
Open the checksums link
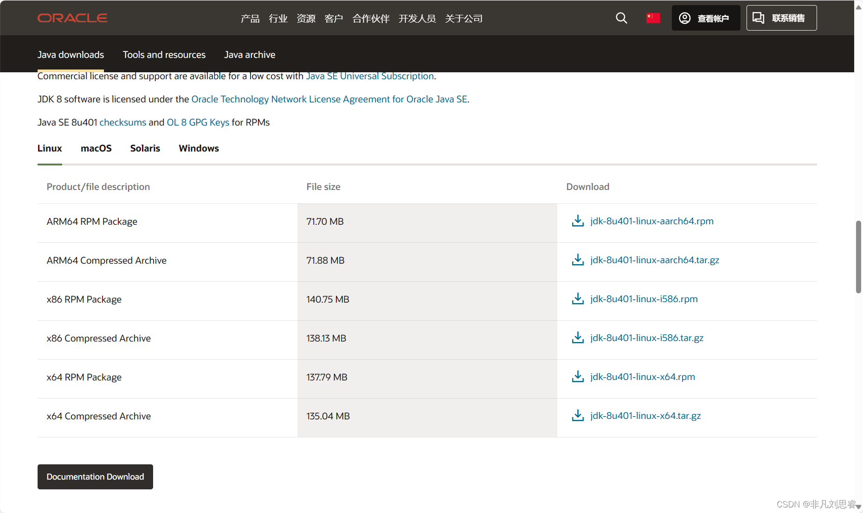123,122
